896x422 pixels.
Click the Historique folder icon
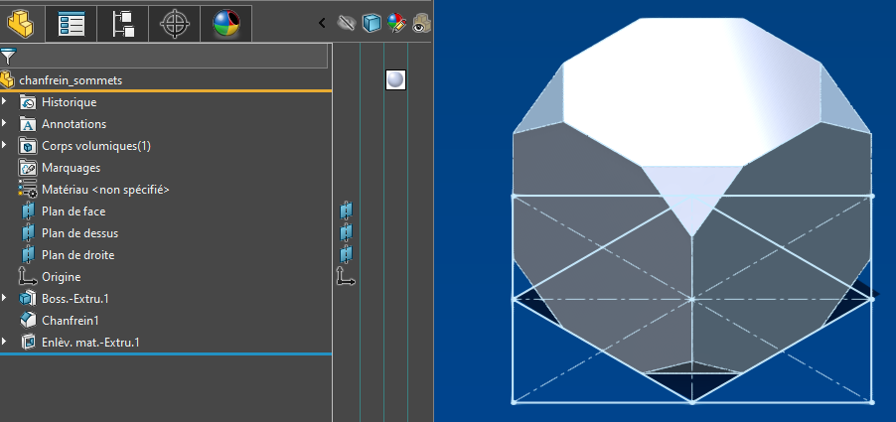tap(28, 103)
